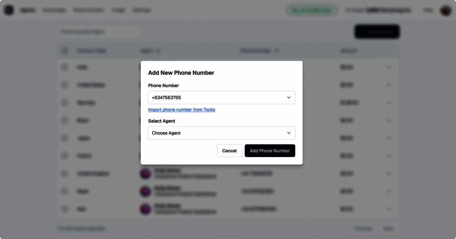Open row actions menu for the Spain entry
Screen dimensions: 456x239
(389, 191)
